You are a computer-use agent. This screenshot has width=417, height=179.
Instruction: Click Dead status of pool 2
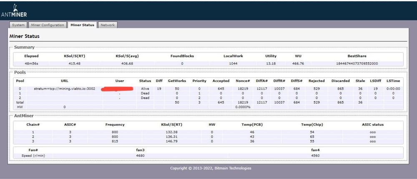[145, 98]
